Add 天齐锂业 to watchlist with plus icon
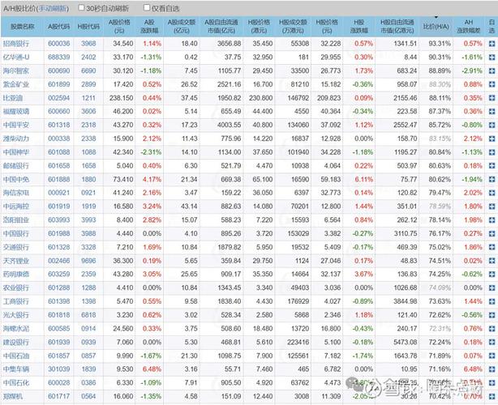This screenshot has width=498, height=405. pos(492,261)
